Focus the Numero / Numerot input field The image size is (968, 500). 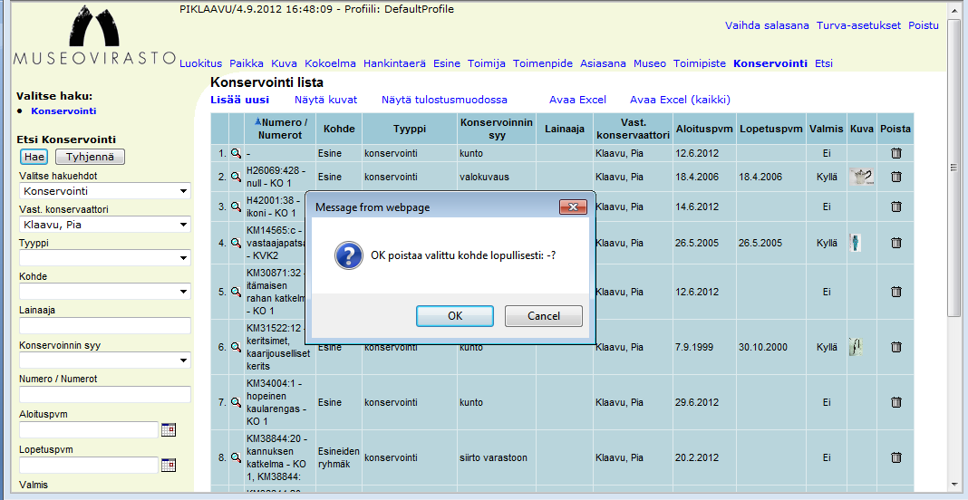105,394
